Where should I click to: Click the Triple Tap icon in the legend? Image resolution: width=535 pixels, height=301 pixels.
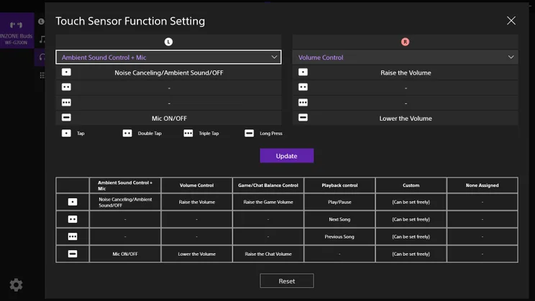pos(188,134)
